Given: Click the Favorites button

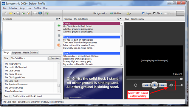Looking at the screenshot, I should coord(55,58).
